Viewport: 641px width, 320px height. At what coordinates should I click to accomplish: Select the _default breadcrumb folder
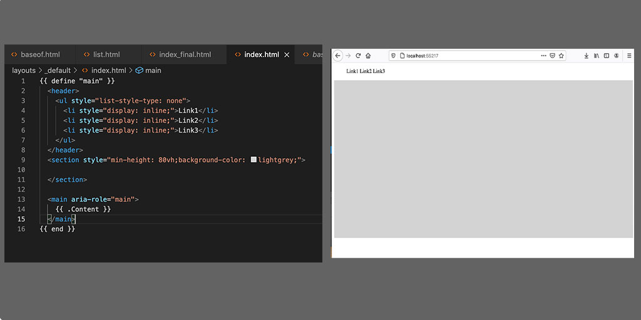58,71
